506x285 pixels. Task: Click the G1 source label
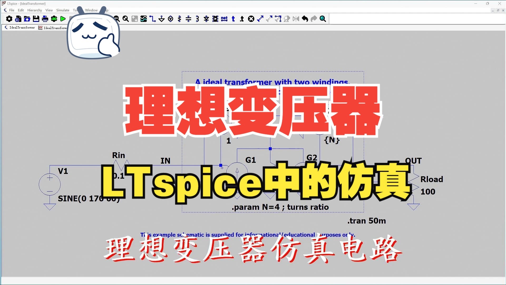[x=251, y=160]
